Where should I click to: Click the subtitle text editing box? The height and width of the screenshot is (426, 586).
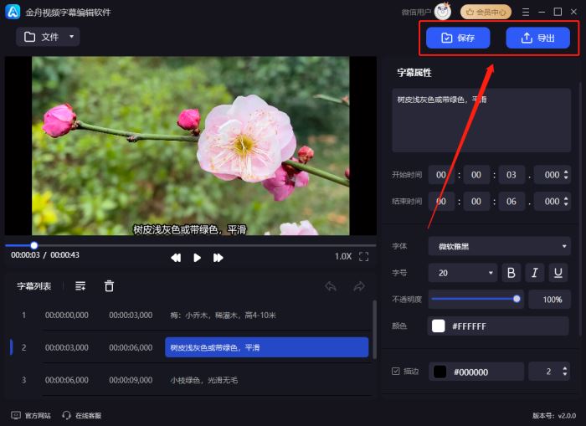coord(481,121)
